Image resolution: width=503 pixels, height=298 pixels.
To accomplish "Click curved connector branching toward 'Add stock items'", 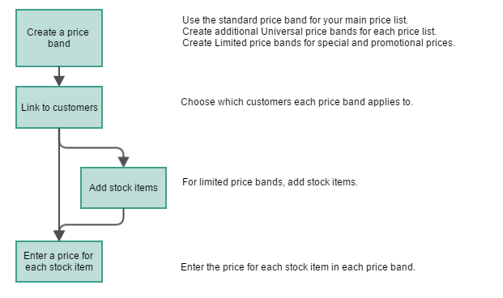I will click(93, 147).
